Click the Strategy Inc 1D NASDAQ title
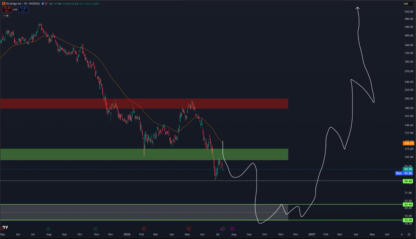Viewport: 416px width, 239px height. tap(23, 3)
